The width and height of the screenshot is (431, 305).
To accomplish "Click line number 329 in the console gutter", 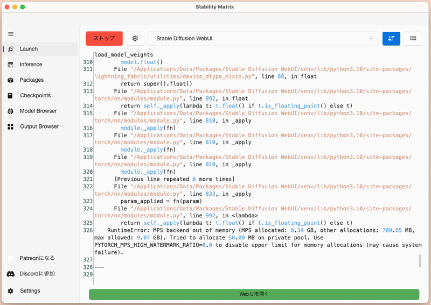I will [88, 274].
